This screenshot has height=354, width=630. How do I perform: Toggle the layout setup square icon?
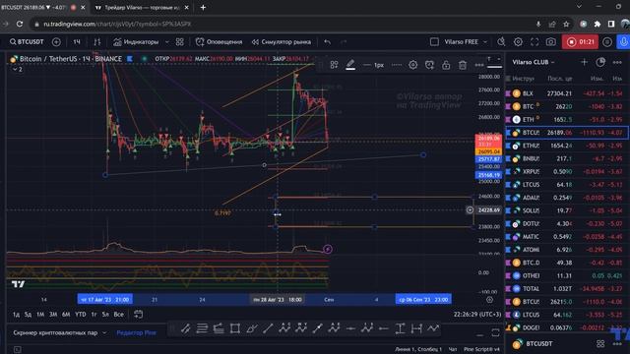(434, 41)
